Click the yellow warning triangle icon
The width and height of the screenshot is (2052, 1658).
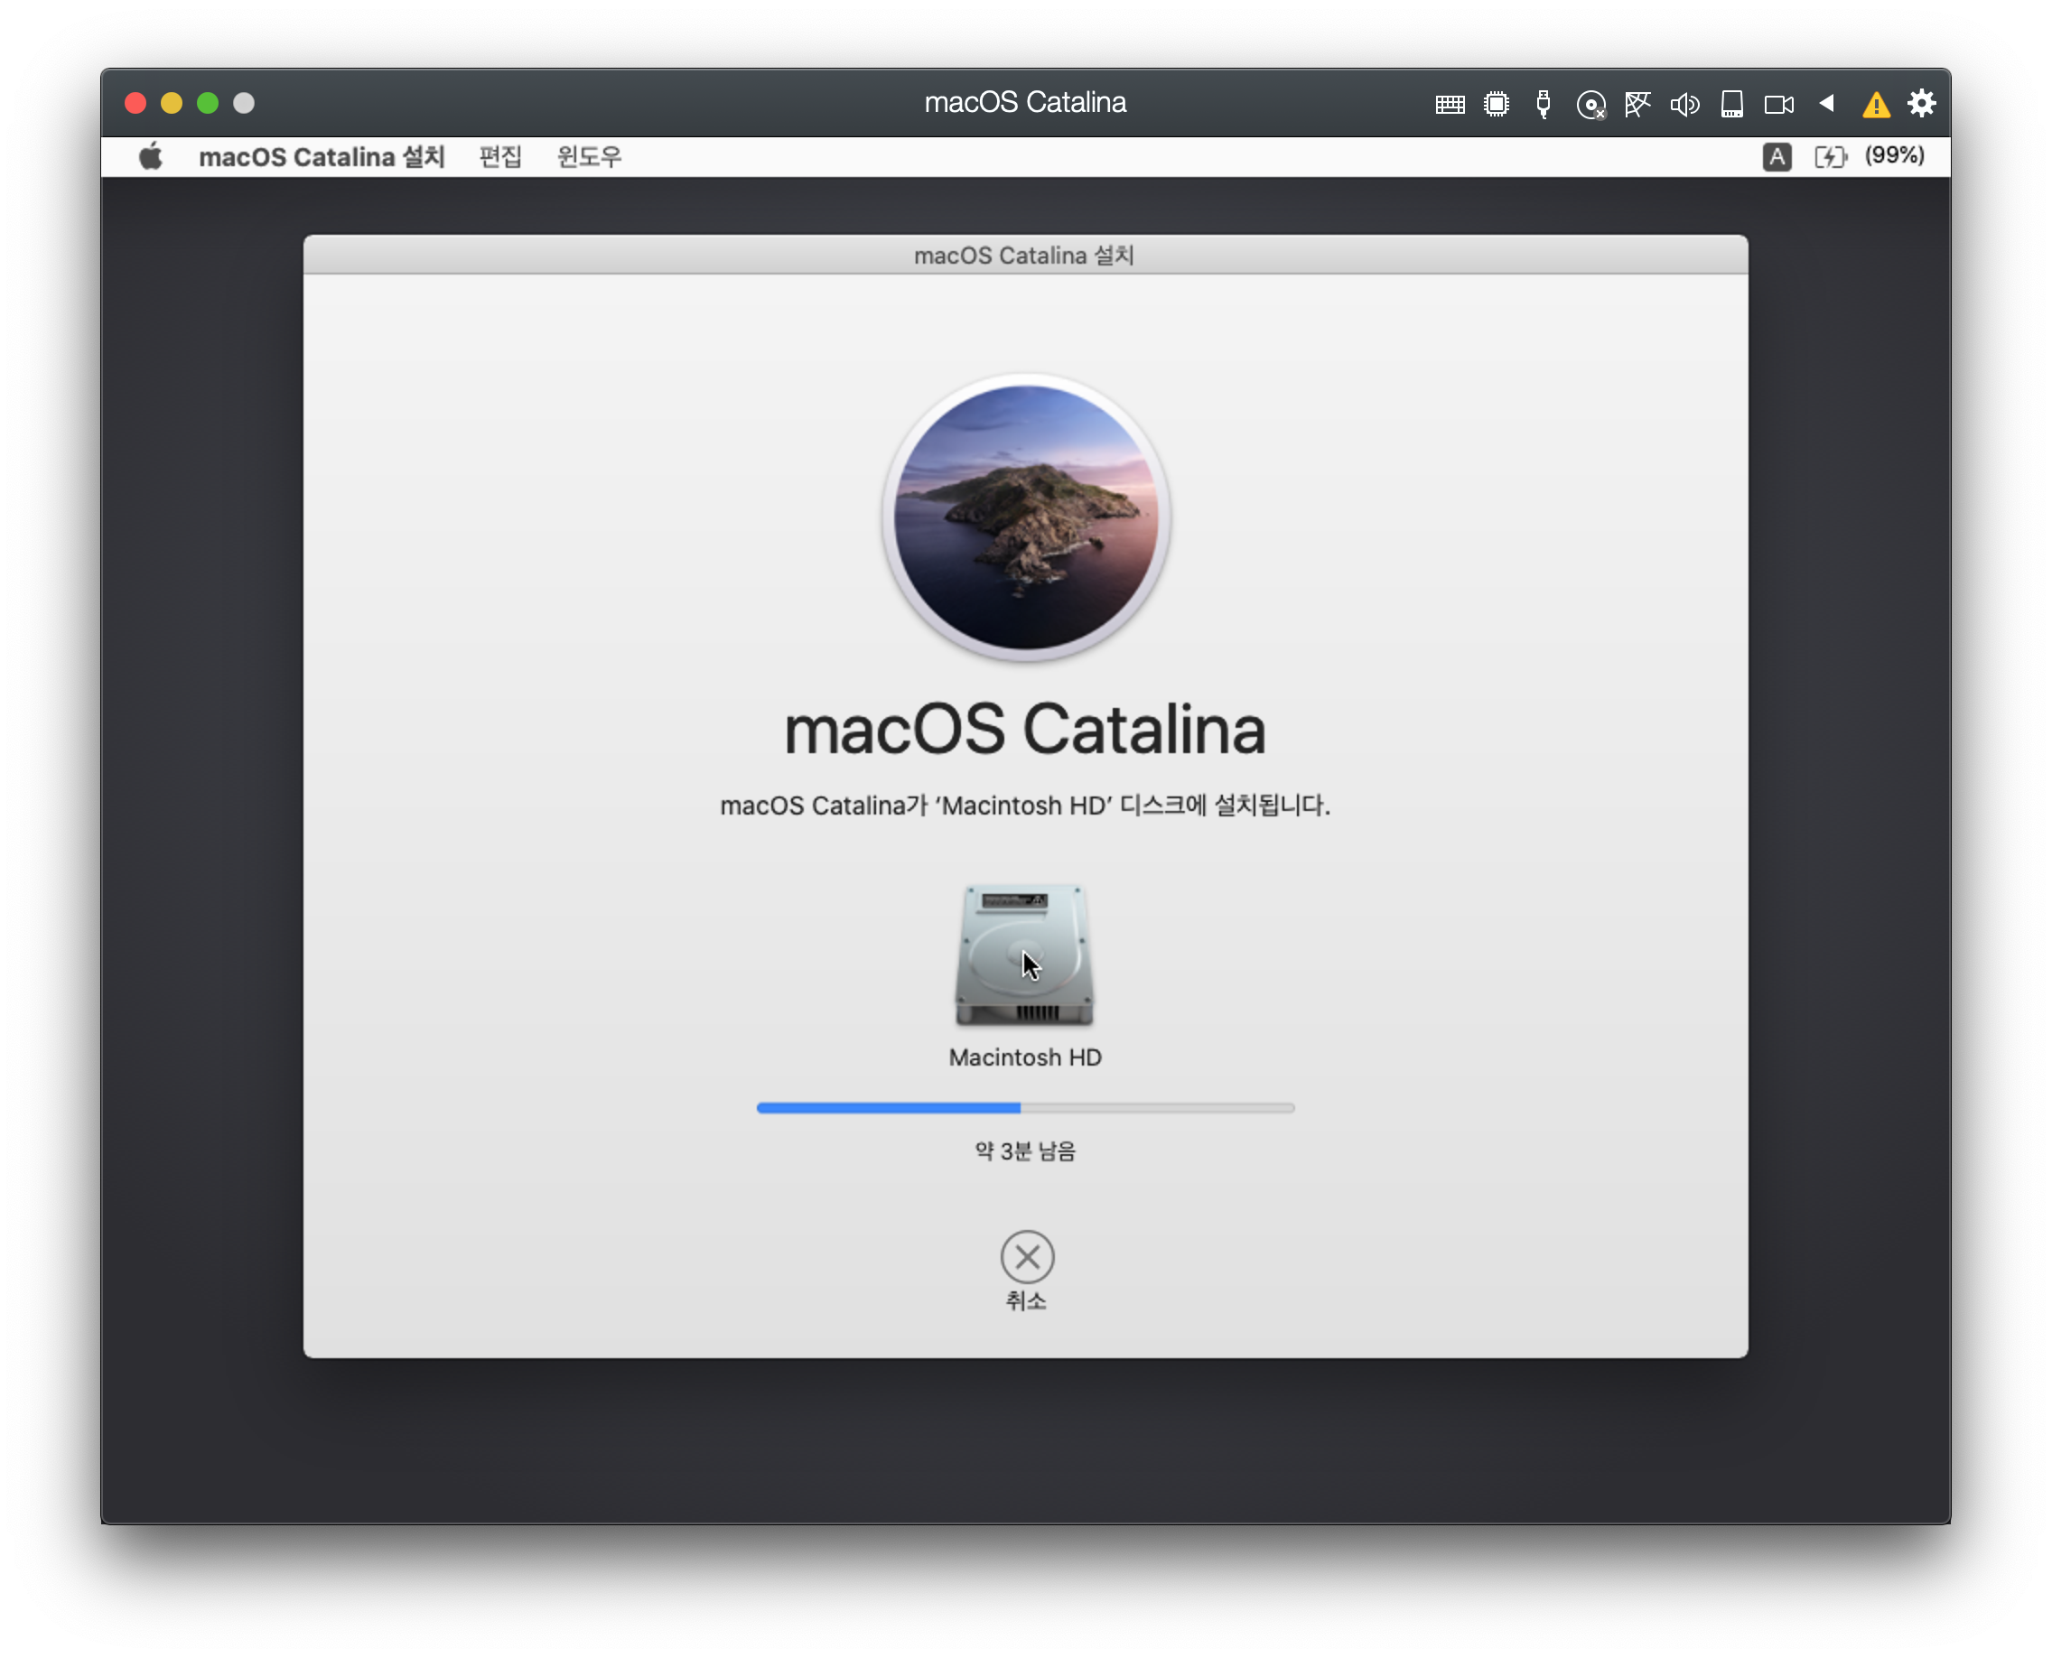point(1875,104)
